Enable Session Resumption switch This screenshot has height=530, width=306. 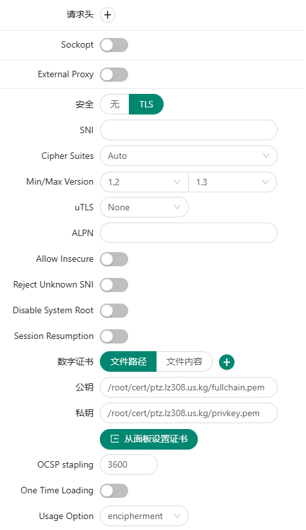pos(114,336)
